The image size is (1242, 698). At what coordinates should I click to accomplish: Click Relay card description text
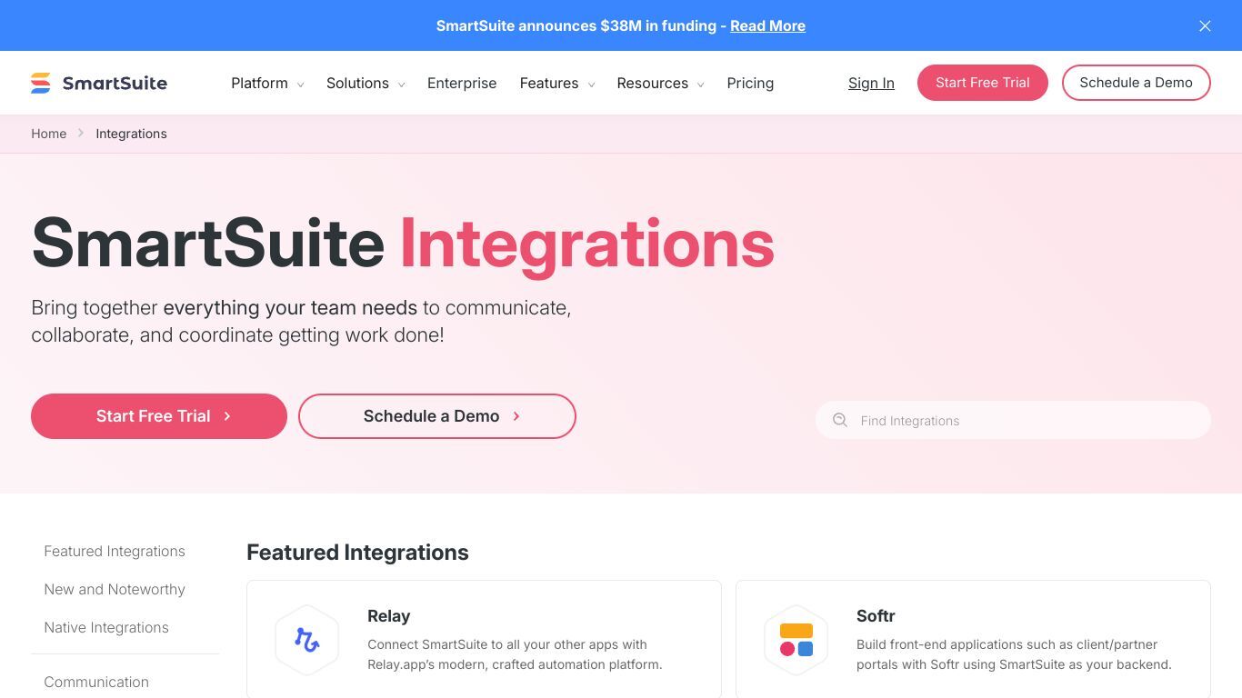tap(515, 654)
